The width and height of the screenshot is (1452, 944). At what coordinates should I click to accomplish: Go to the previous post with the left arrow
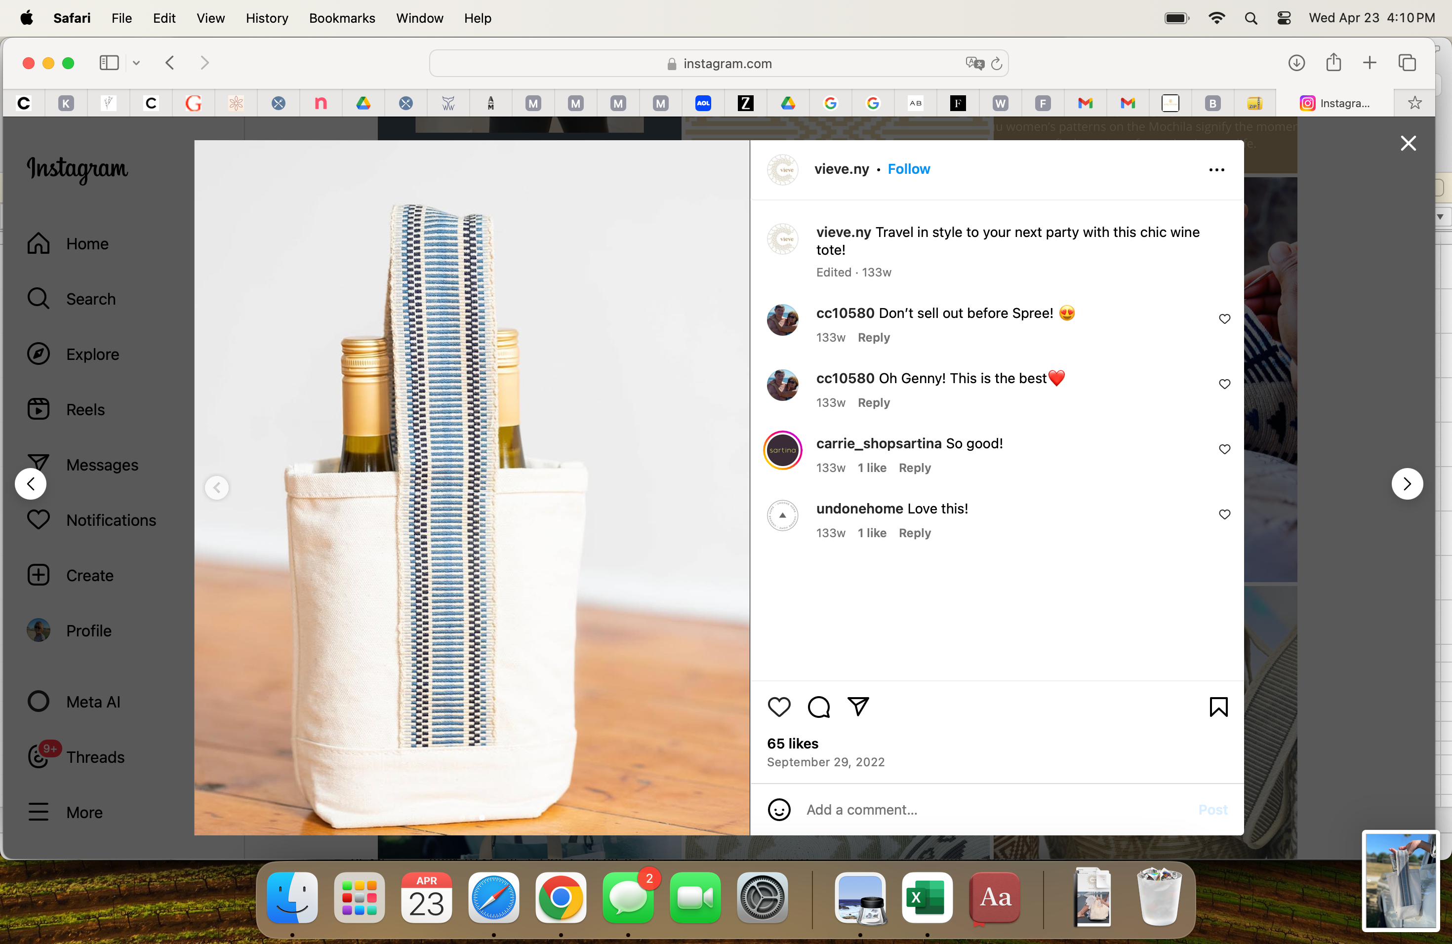pyautogui.click(x=31, y=483)
